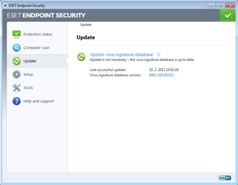Open the Protection status section
The width and height of the screenshot is (238, 185).
point(37,34)
